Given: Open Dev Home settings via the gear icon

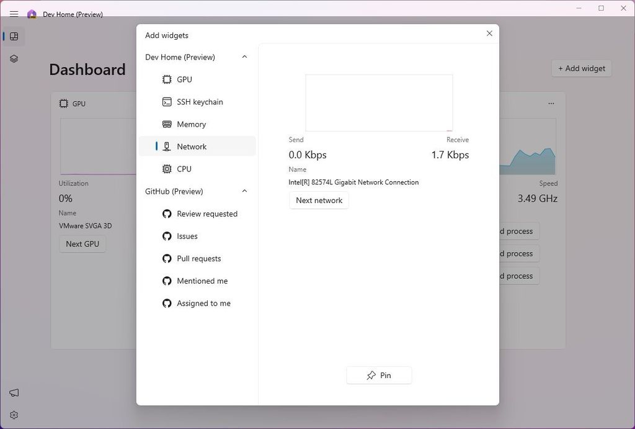Looking at the screenshot, I should coord(14,415).
